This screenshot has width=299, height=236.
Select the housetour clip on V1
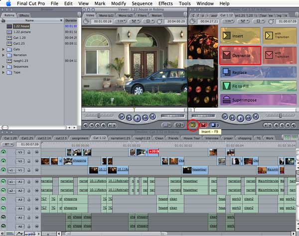coord(195,170)
